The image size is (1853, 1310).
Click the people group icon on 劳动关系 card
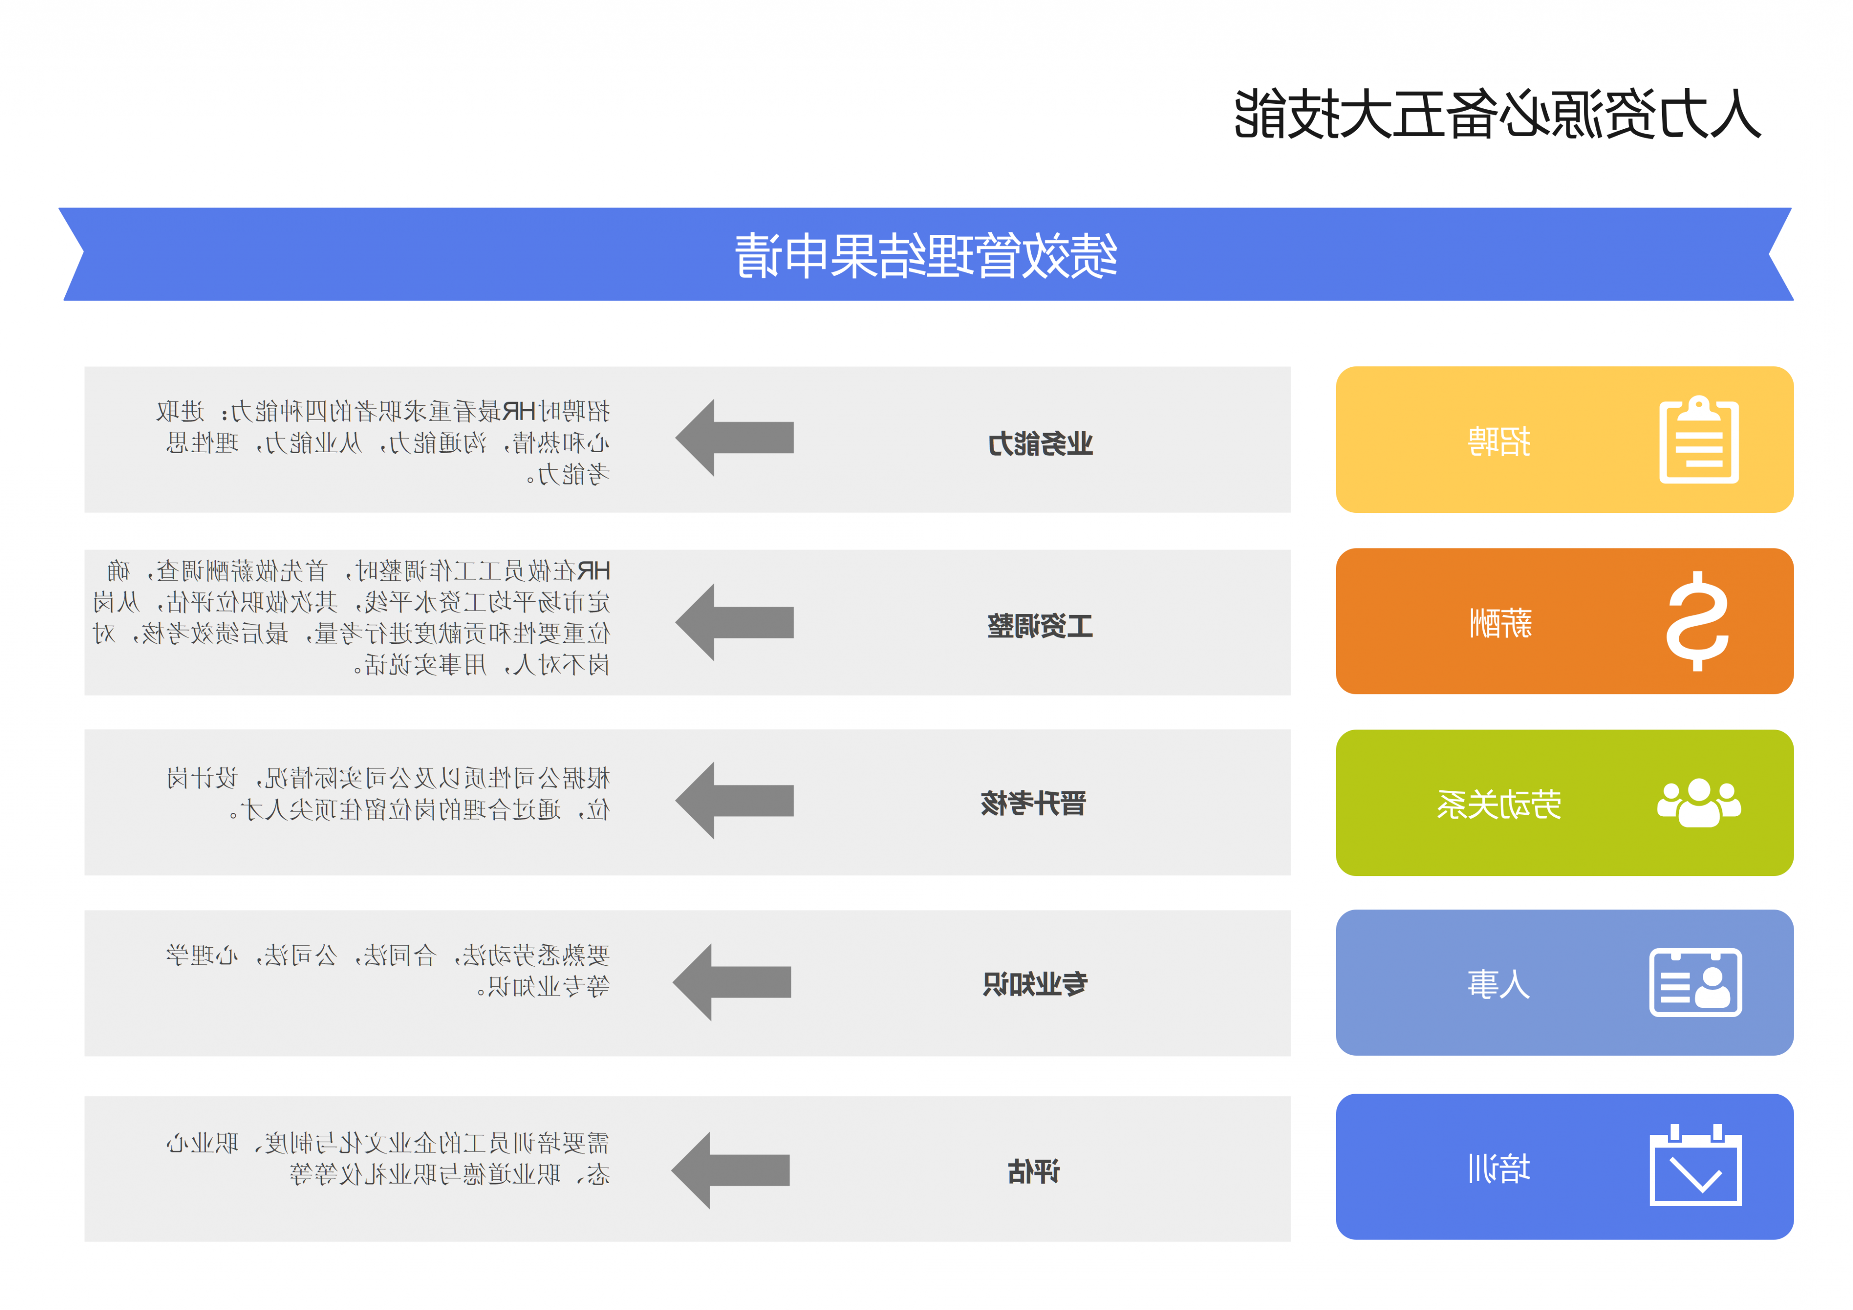coord(1698,802)
